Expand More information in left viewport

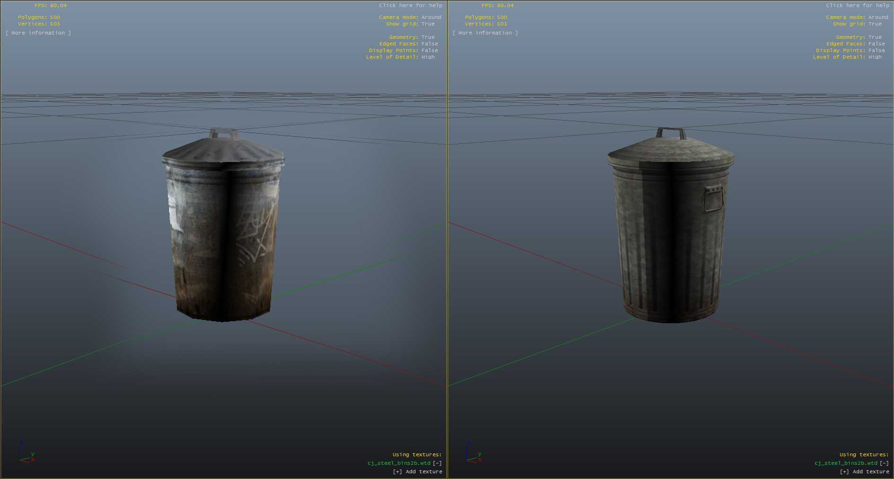pyautogui.click(x=38, y=33)
